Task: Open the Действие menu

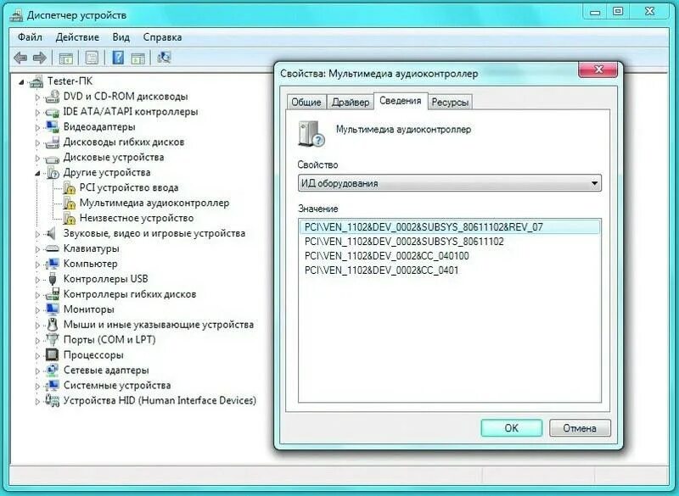Action: [x=77, y=37]
